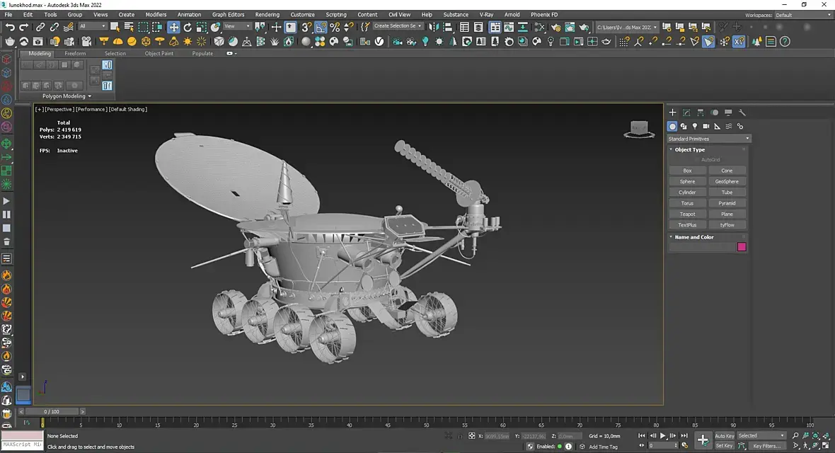
Task: Open the Utilities panel wrench icon
Action: pyautogui.click(x=742, y=113)
